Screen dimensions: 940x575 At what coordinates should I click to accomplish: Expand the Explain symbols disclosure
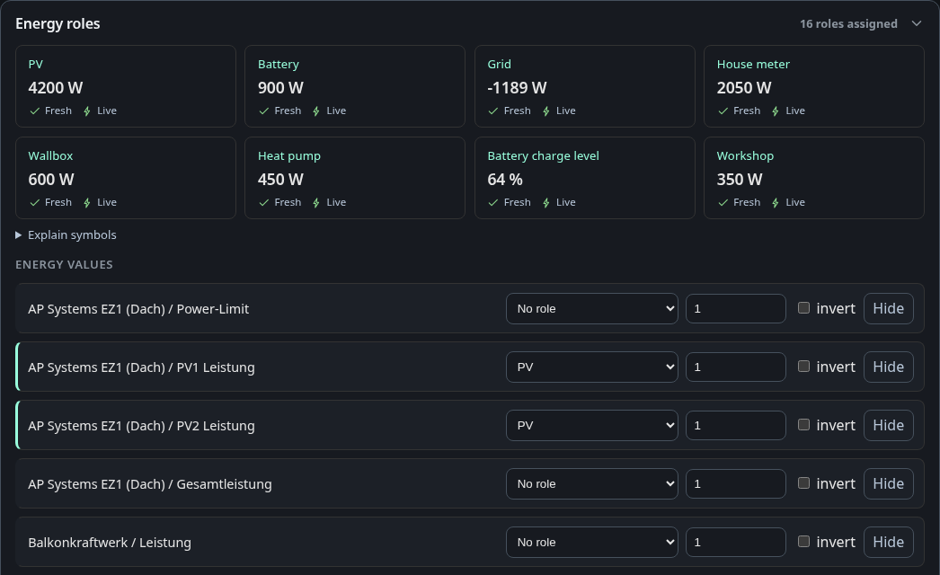66,235
